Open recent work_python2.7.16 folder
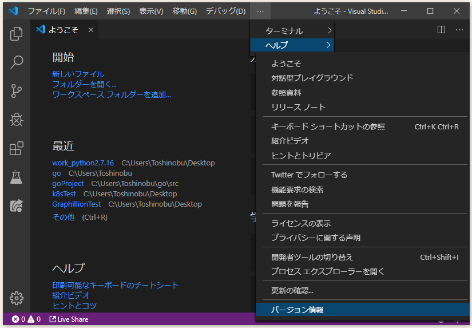Screen dimensions: 472x328 pos(83,163)
